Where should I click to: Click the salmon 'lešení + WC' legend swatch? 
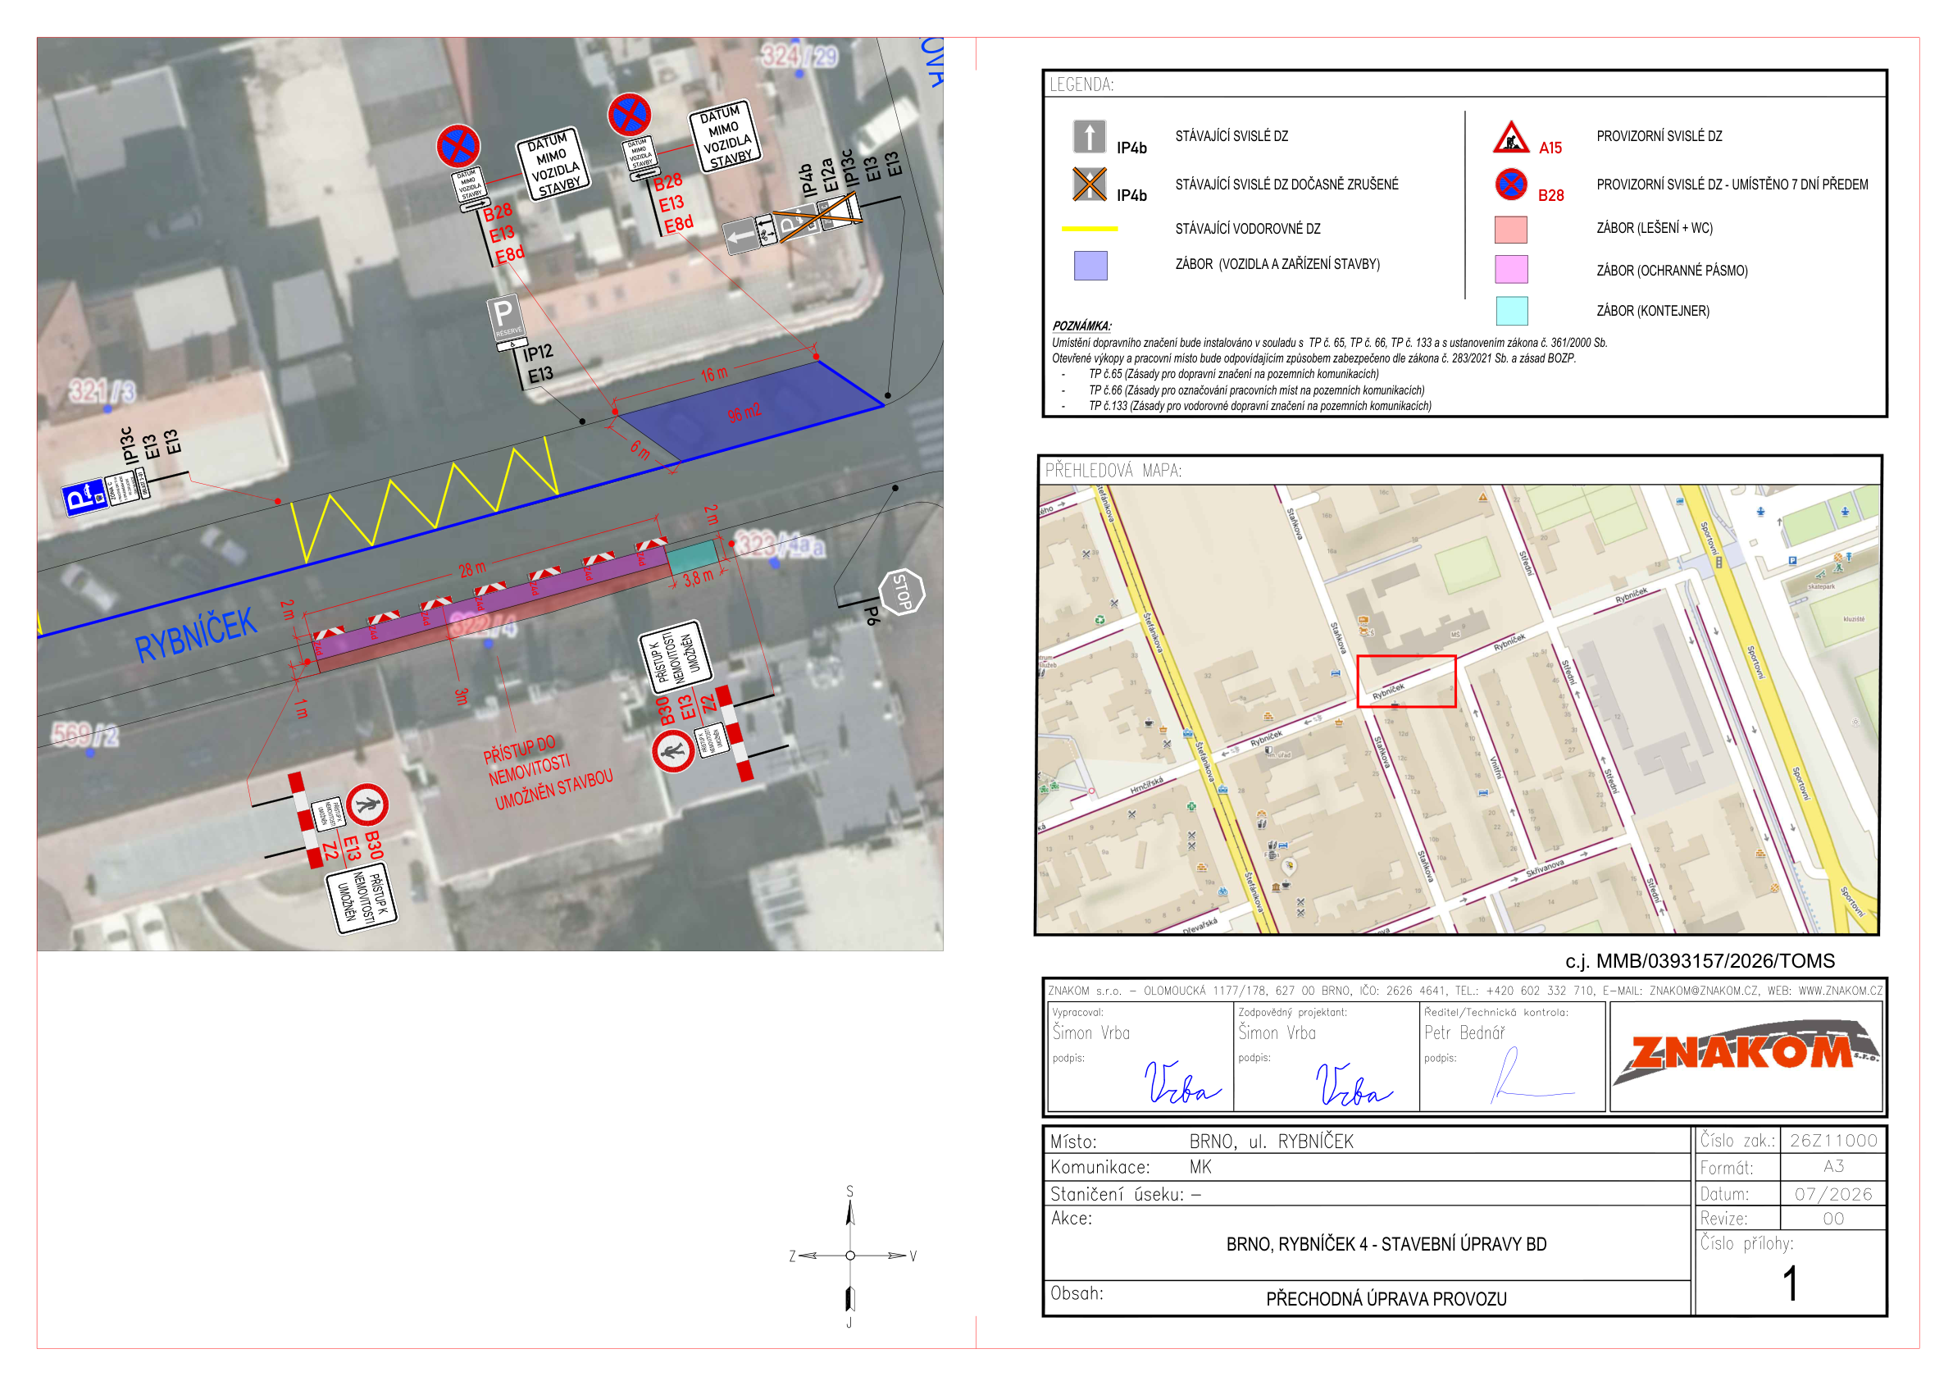pos(1511,230)
